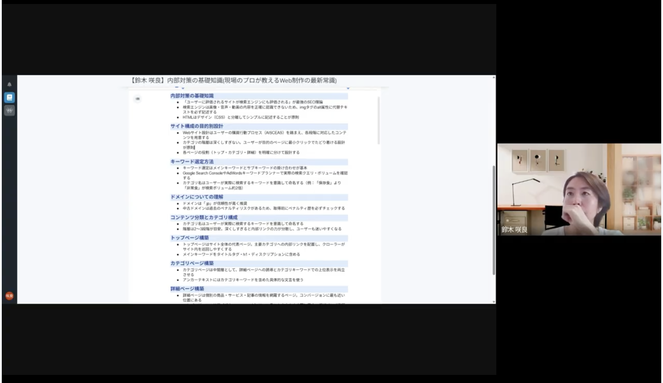The width and height of the screenshot is (663, 383).
Task: Click the bullet starting メインキーワードをタイトルタグ・h1
Action: click(241, 254)
